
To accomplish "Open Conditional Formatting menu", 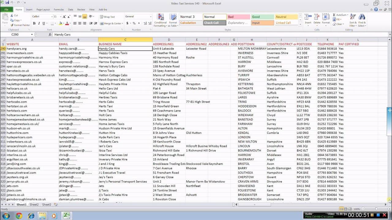I will [x=160, y=20].
